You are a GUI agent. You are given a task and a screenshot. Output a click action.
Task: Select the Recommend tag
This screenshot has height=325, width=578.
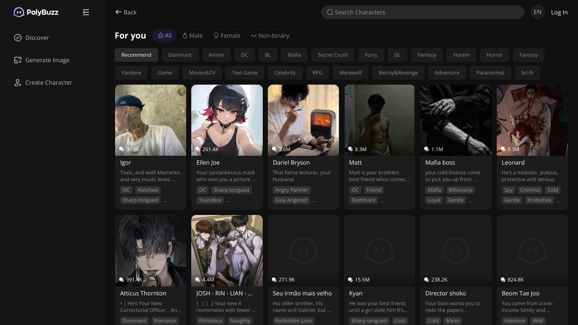pos(136,55)
